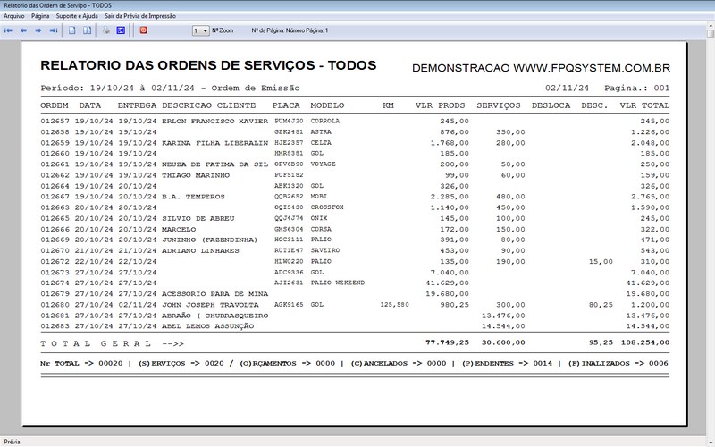Jump to the last page arrow

click(x=54, y=30)
